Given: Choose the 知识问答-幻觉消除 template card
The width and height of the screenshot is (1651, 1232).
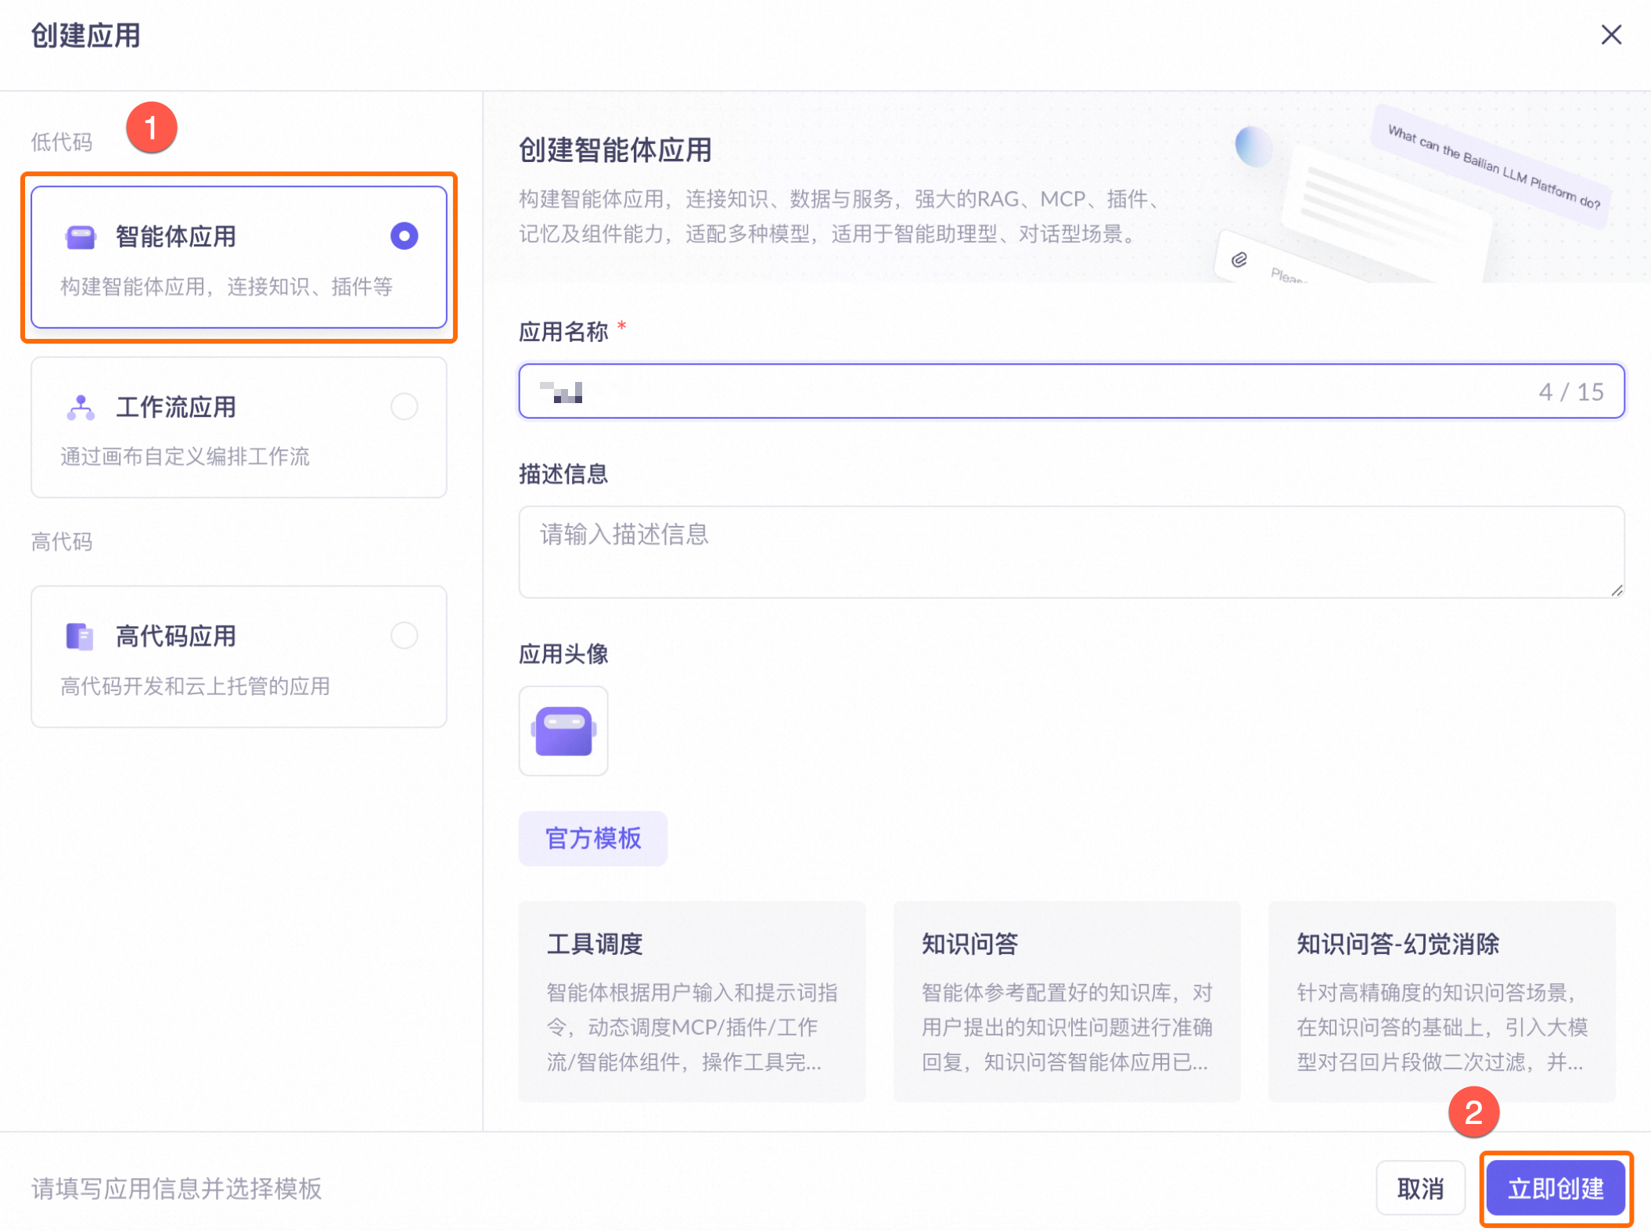Looking at the screenshot, I should (x=1441, y=1001).
